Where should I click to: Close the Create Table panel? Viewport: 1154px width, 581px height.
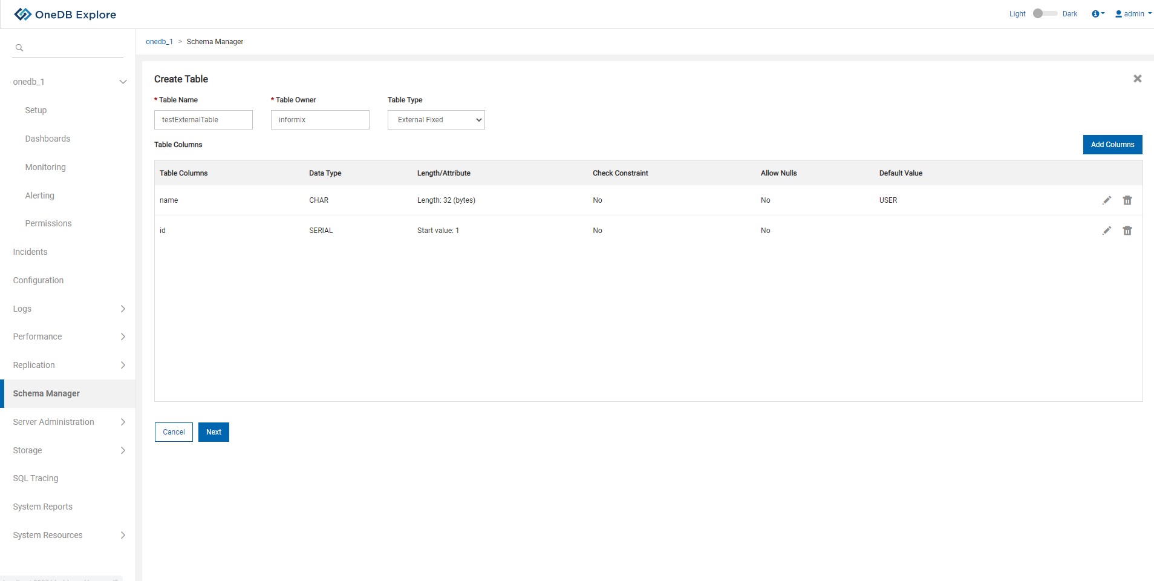1137,79
